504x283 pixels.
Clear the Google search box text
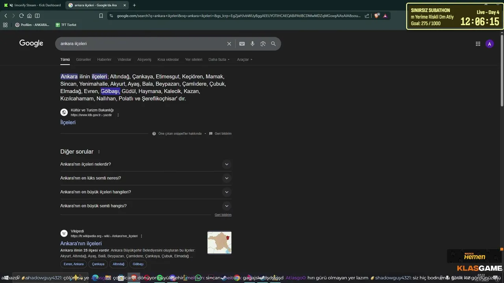pos(229,44)
